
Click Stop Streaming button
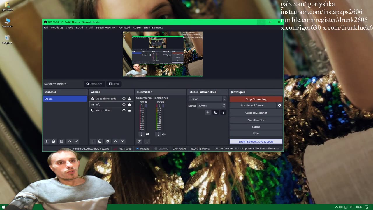pyautogui.click(x=256, y=99)
